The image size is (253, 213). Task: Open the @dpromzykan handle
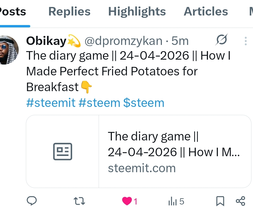pos(124,41)
